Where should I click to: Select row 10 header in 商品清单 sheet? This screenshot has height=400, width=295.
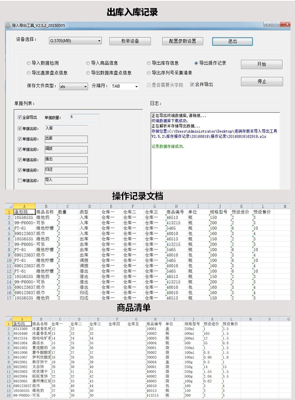9,366
